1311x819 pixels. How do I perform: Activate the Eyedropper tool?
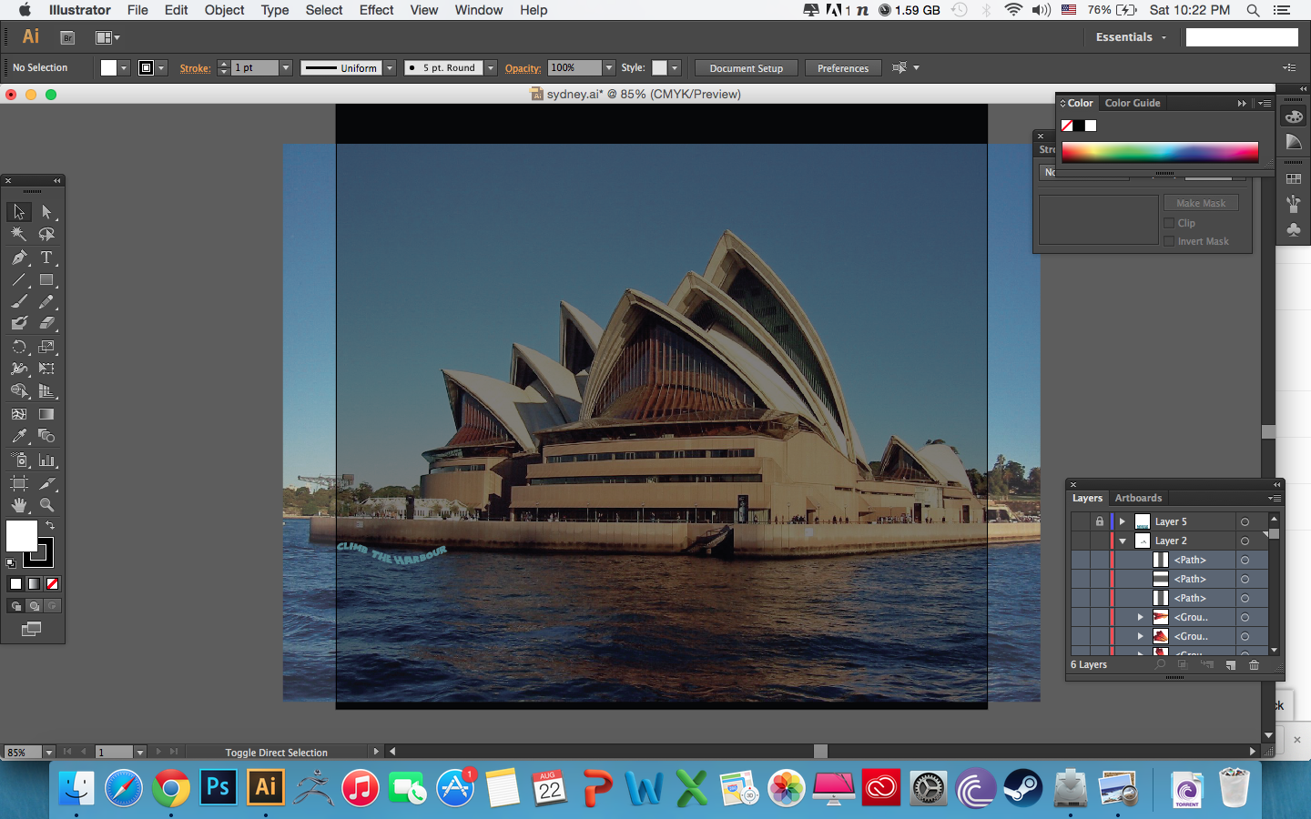point(19,436)
